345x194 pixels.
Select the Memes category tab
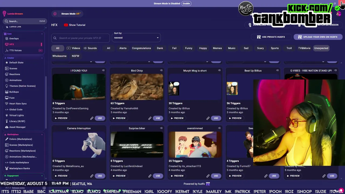tap(217, 48)
